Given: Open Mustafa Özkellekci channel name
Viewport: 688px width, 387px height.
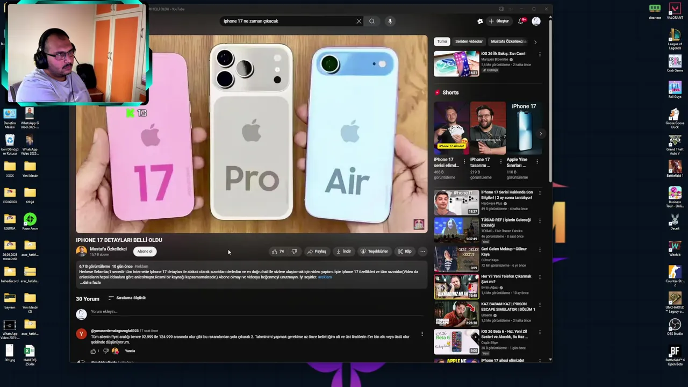Looking at the screenshot, I should (x=108, y=249).
